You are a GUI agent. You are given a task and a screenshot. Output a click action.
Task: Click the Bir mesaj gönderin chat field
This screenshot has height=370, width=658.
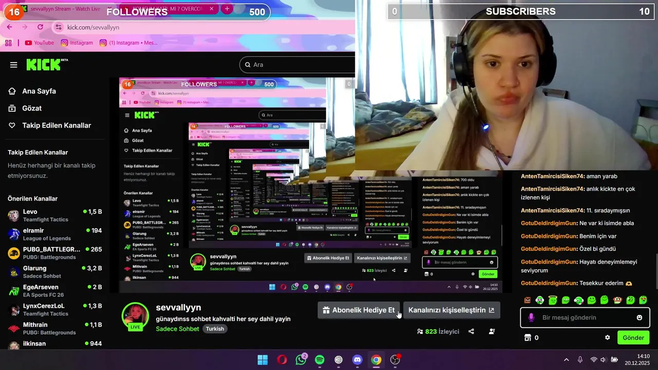tap(586, 318)
